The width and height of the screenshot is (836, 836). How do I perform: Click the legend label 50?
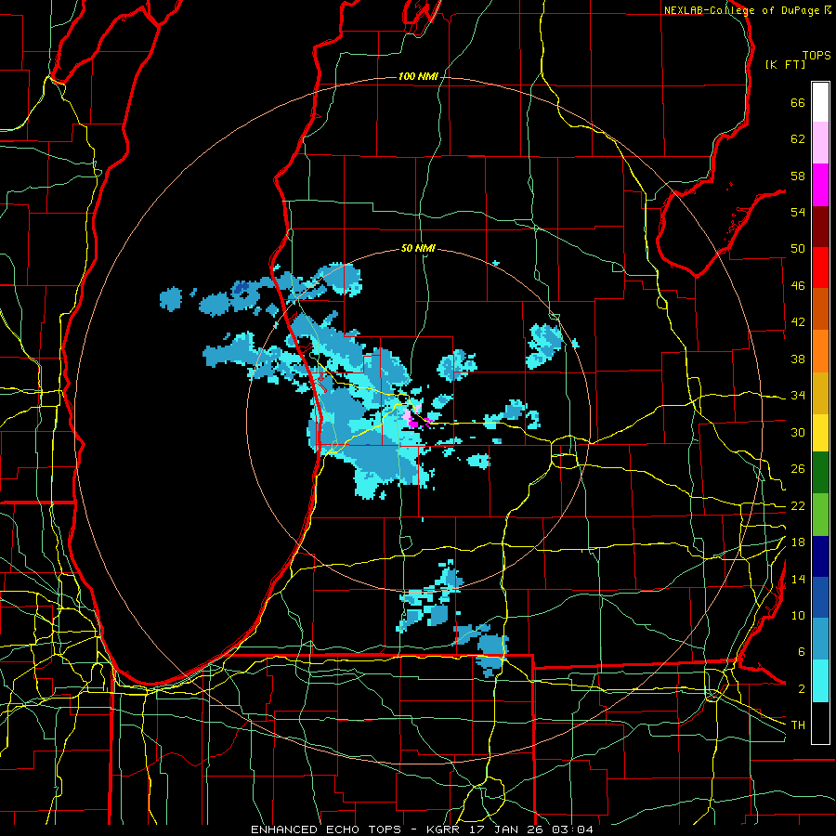tap(798, 249)
